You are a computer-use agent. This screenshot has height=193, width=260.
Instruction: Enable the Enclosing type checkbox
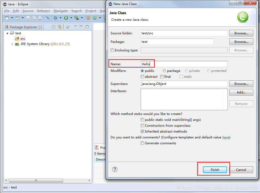(112, 50)
